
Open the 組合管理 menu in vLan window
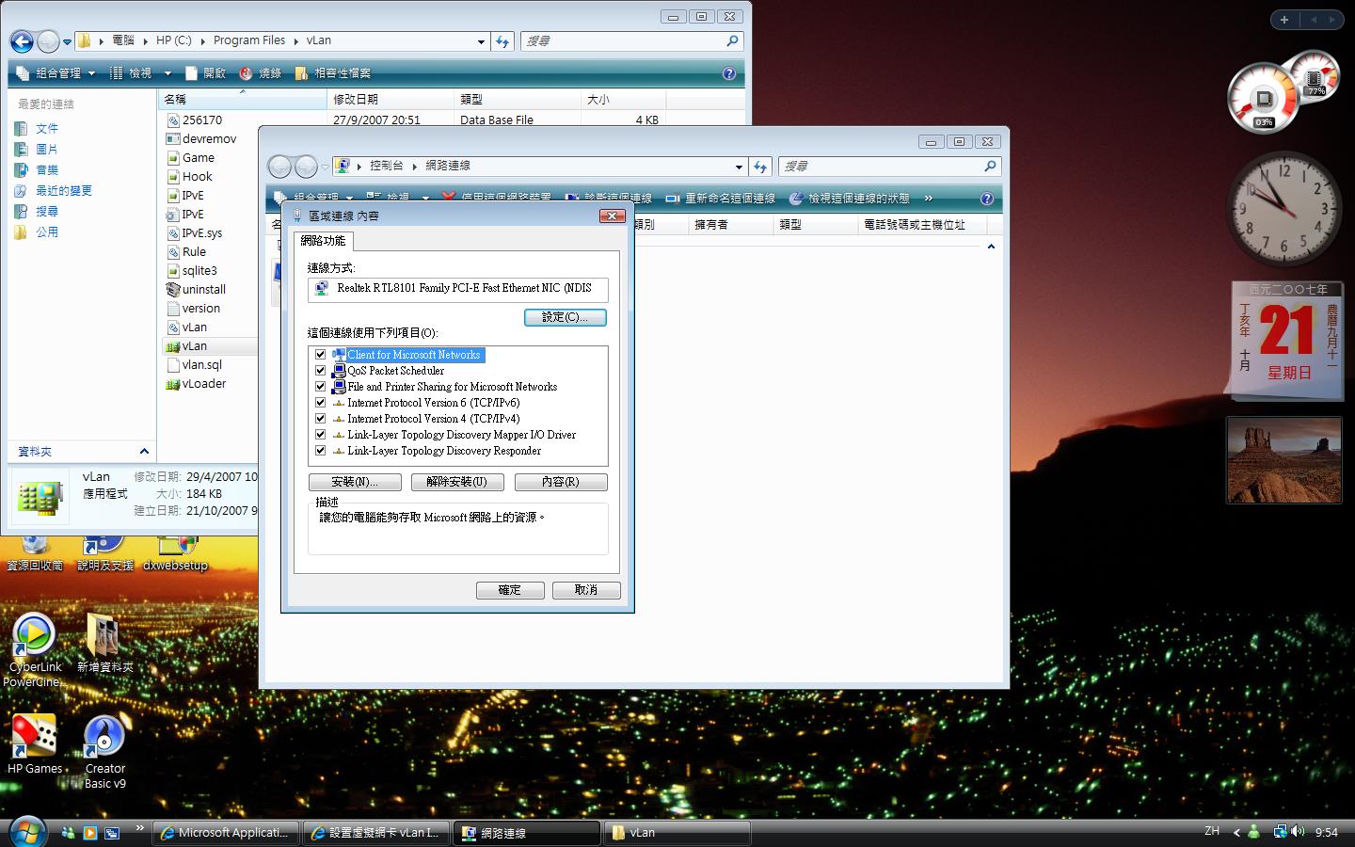(58, 73)
